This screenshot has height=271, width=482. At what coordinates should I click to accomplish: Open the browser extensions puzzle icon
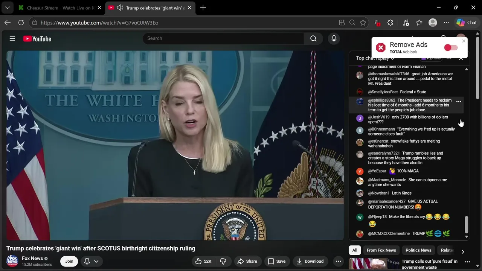[x=390, y=23]
